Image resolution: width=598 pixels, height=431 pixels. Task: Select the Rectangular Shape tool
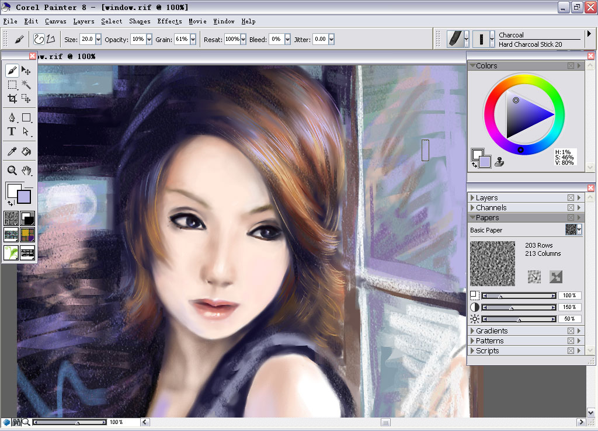(x=26, y=117)
